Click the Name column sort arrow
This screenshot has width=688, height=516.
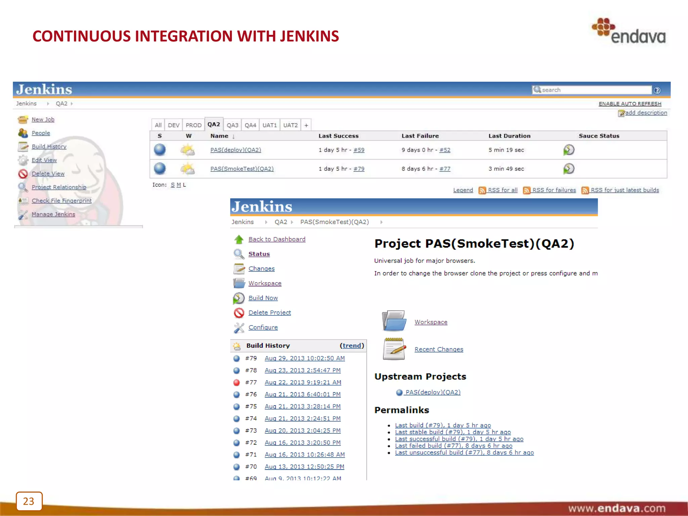coord(233,136)
